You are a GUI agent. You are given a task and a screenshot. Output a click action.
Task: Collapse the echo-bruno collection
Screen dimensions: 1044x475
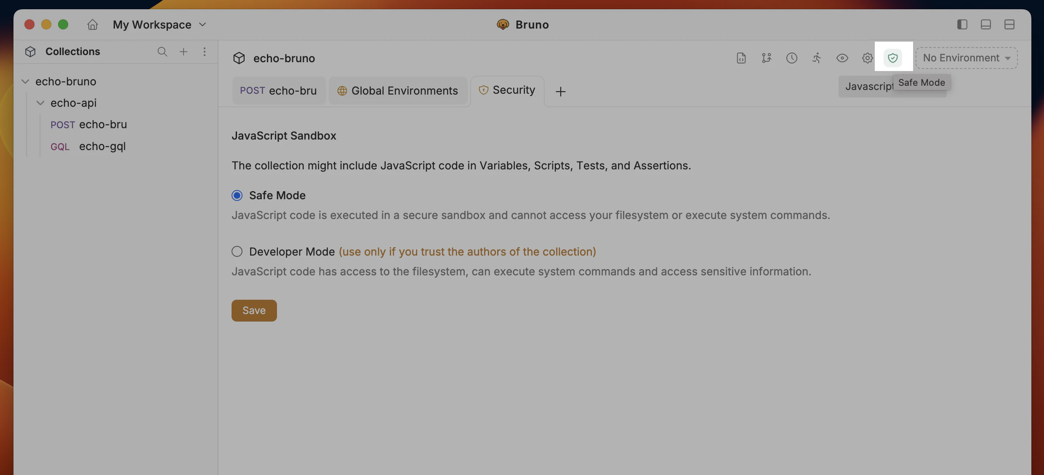pyautogui.click(x=26, y=82)
